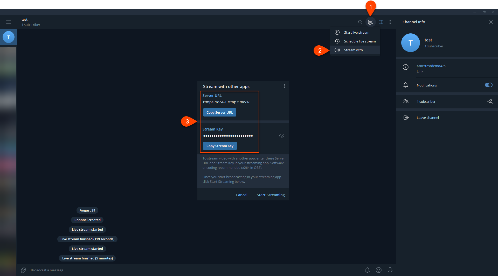
Task: Search in the test channel
Action: point(360,22)
